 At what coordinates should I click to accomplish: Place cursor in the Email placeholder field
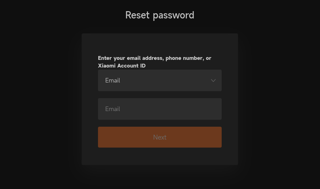(x=159, y=109)
